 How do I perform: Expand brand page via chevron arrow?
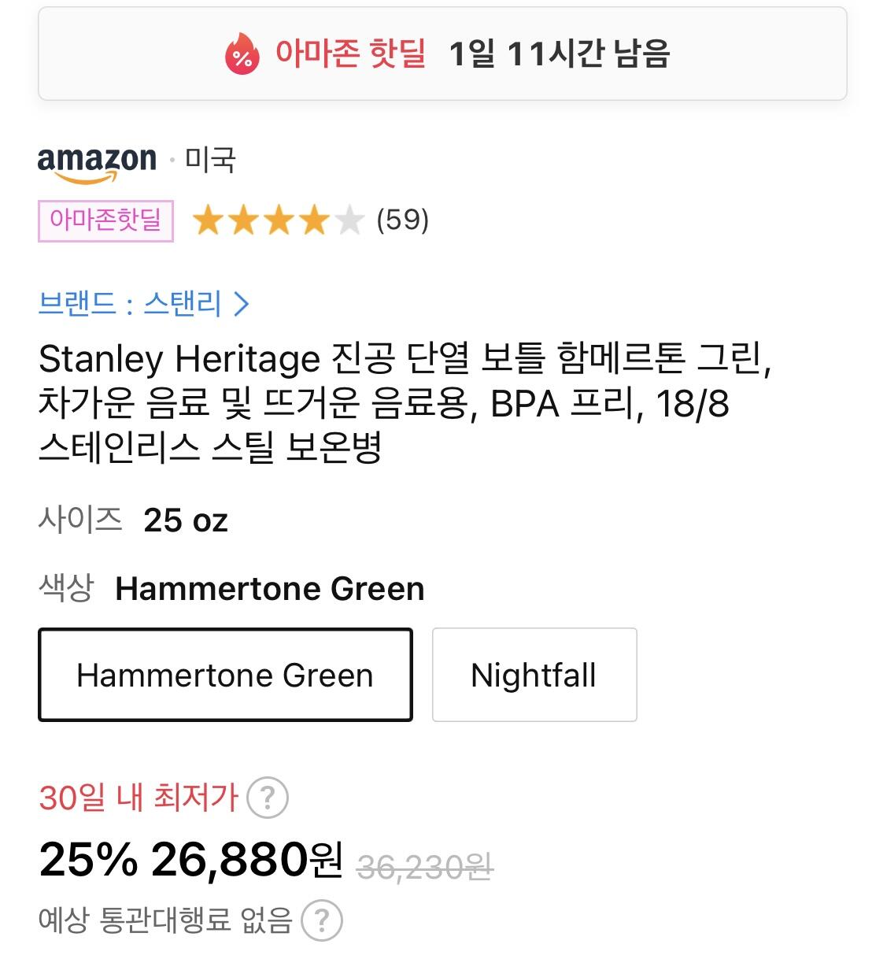(x=242, y=304)
